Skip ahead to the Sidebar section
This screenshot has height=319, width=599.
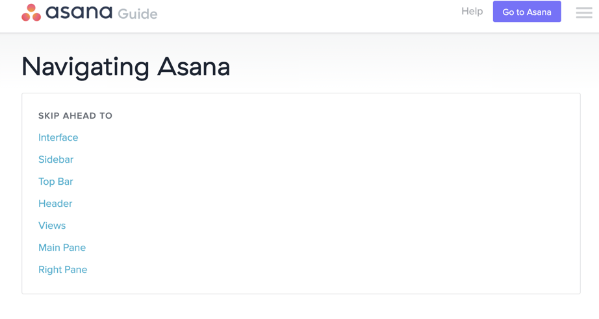(x=56, y=159)
